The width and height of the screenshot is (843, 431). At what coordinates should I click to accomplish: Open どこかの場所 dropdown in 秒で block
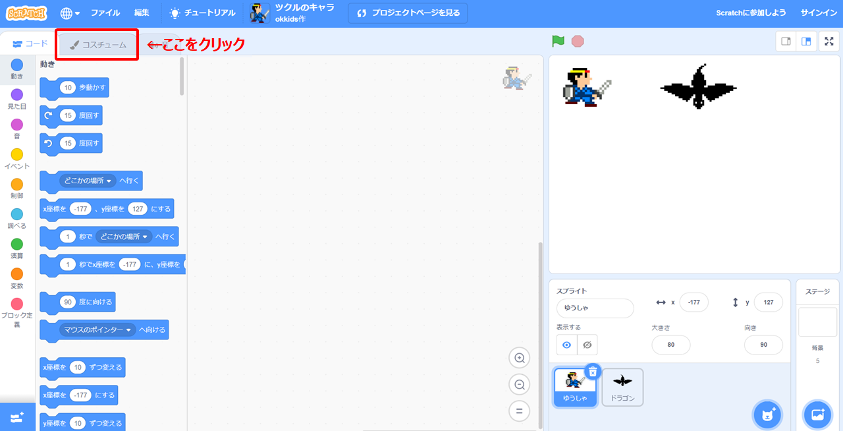[124, 237]
